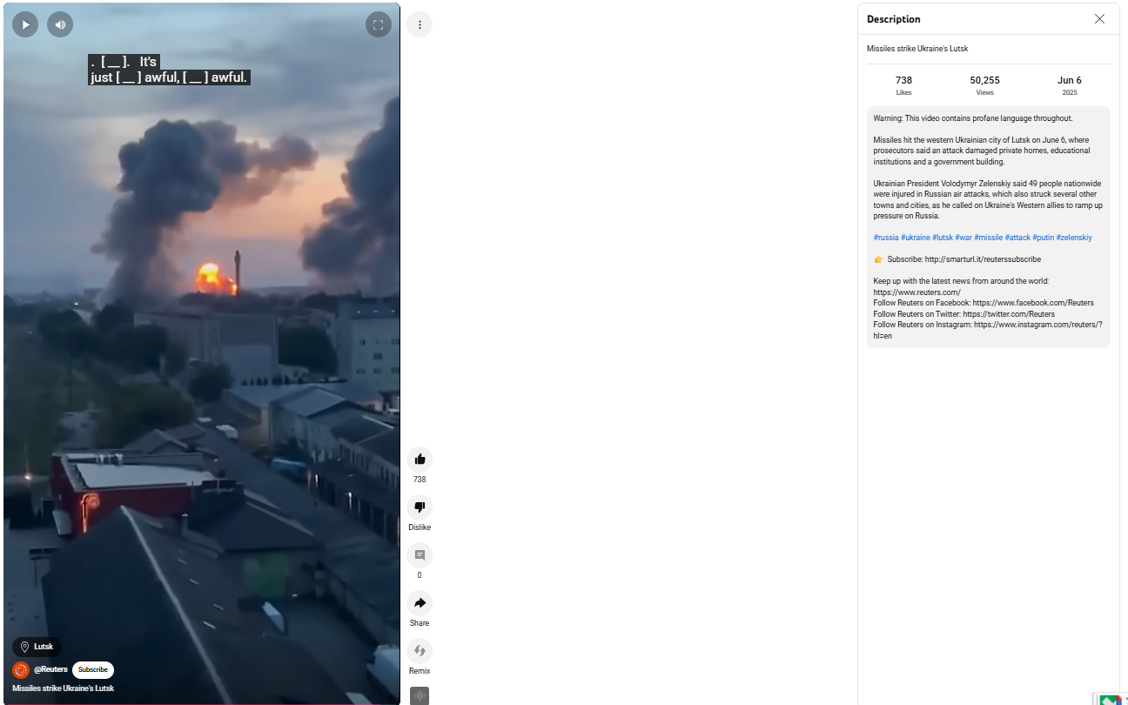Open the @Reuters channel name
The height and width of the screenshot is (705, 1128).
coord(50,670)
